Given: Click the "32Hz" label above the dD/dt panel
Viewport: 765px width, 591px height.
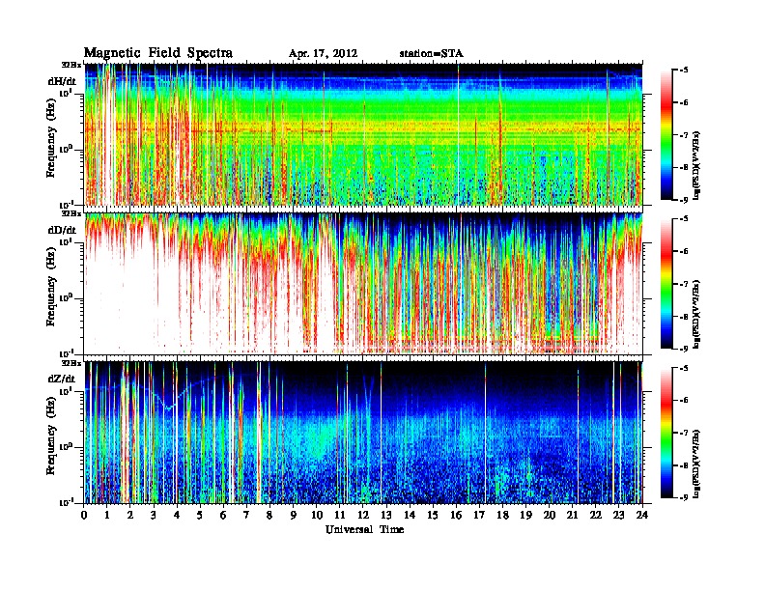Looking at the screenshot, I should click(71, 213).
